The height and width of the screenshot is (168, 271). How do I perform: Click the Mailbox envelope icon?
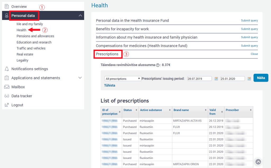point(7,87)
